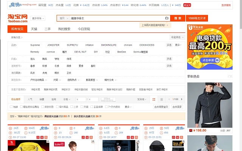Click the 合并同款宝贝 button

coord(161,107)
